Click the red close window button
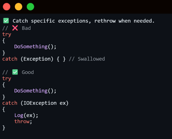 pos(6,7)
